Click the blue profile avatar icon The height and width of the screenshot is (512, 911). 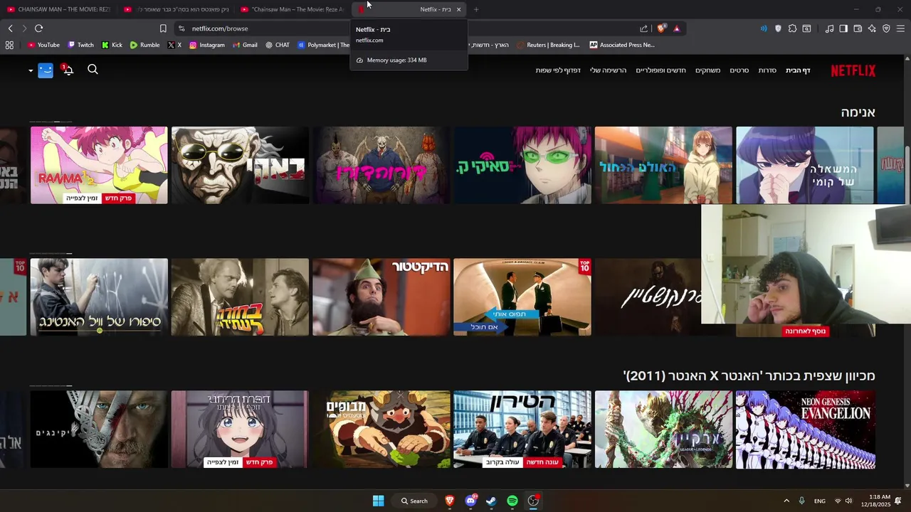[46, 70]
